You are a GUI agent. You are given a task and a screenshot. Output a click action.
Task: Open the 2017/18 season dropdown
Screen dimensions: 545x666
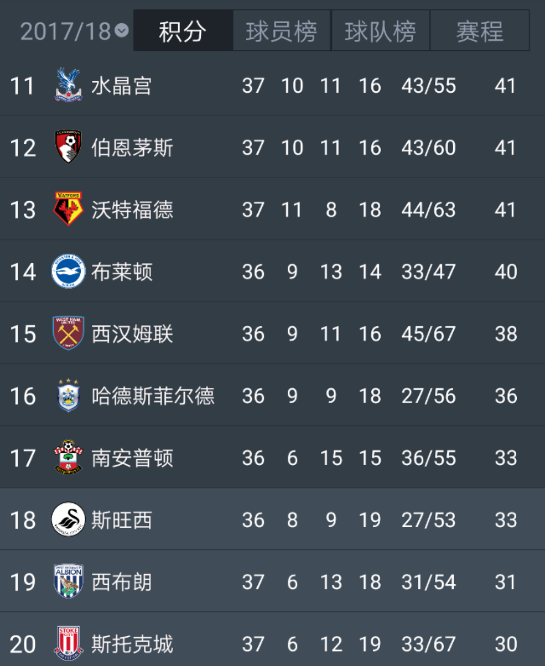pos(75,31)
